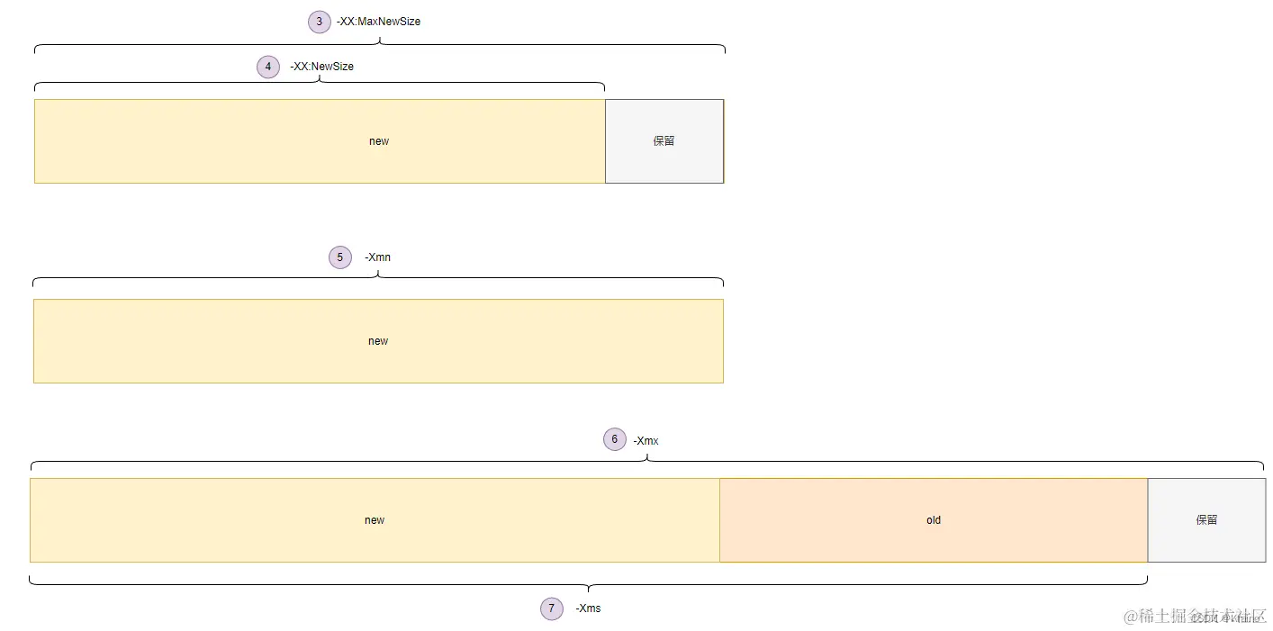
Task: Click the numbered circle 3 marker
Action: pyautogui.click(x=320, y=22)
